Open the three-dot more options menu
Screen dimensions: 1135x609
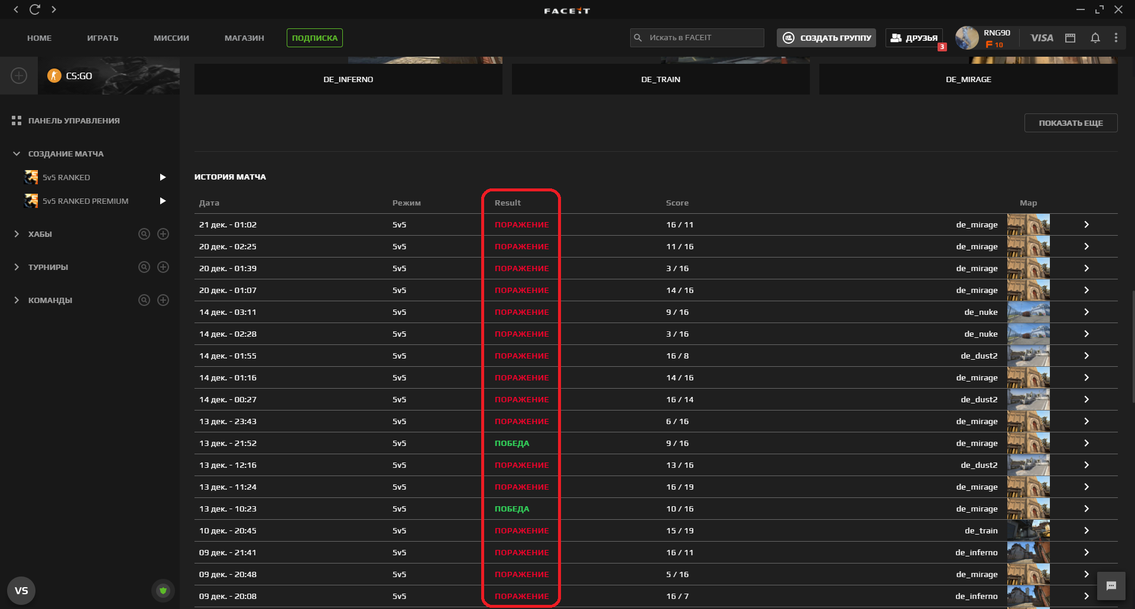tap(1116, 38)
